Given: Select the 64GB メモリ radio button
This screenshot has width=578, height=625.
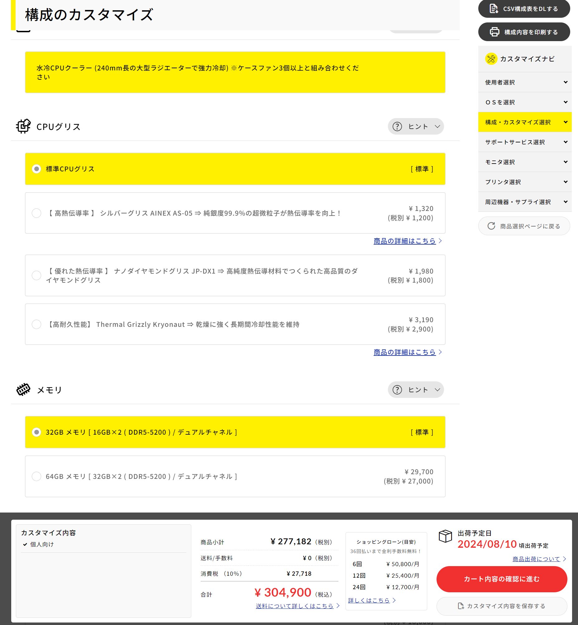Looking at the screenshot, I should coord(36,476).
